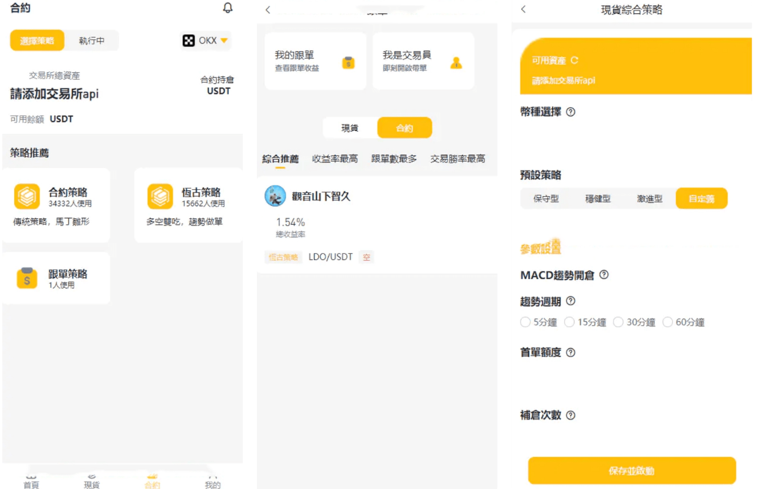This screenshot has width=758, height=489.
Task: Go back from 現貨綜合策略 page
Action: tap(523, 9)
